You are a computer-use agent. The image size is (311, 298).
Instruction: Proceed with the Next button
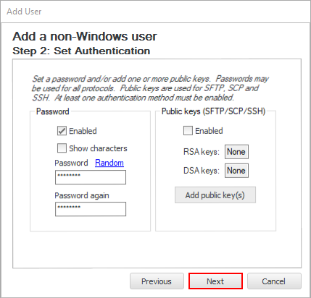[215, 281]
